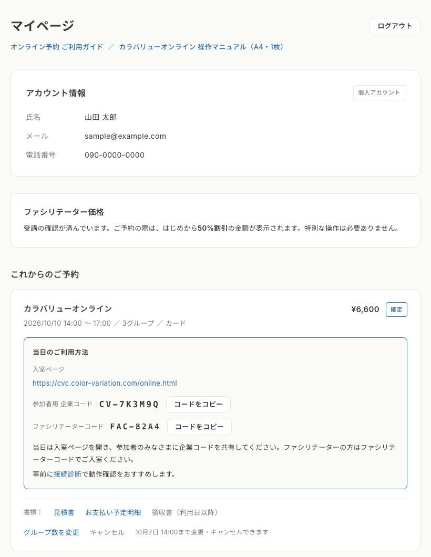Open the お支払い予定明細 link
Viewport: 431px width, 557px height.
113,512
